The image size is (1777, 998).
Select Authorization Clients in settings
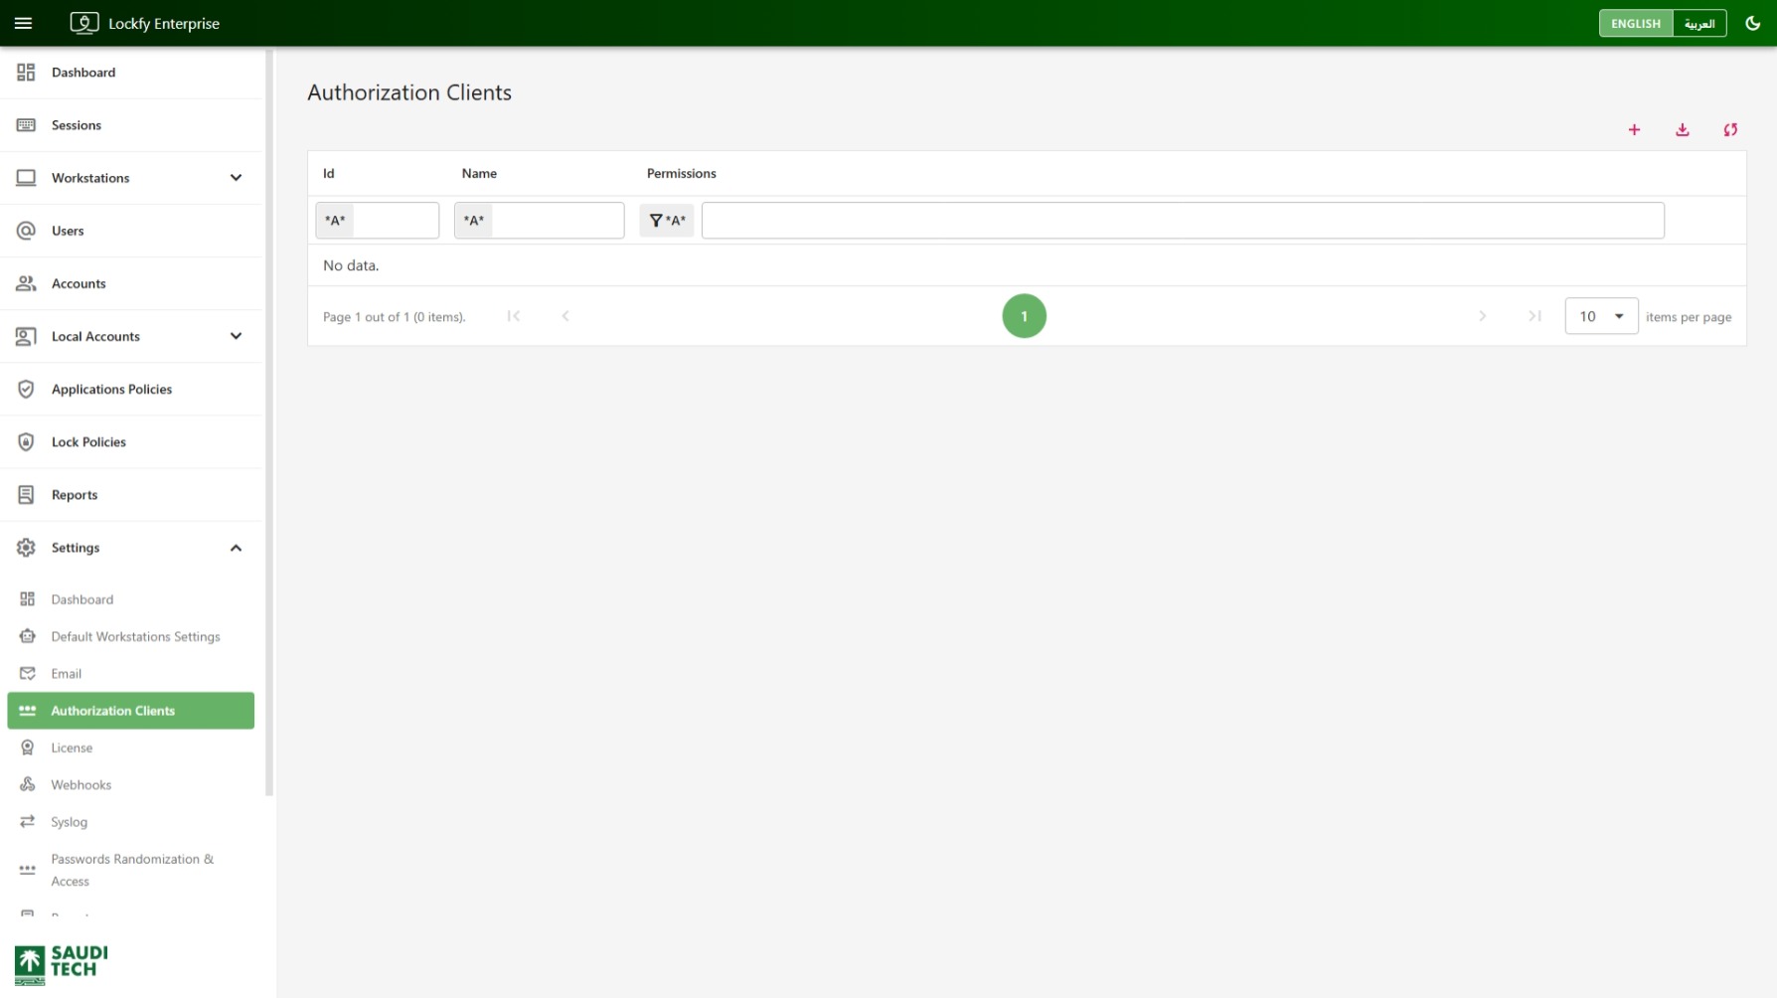[x=130, y=711]
